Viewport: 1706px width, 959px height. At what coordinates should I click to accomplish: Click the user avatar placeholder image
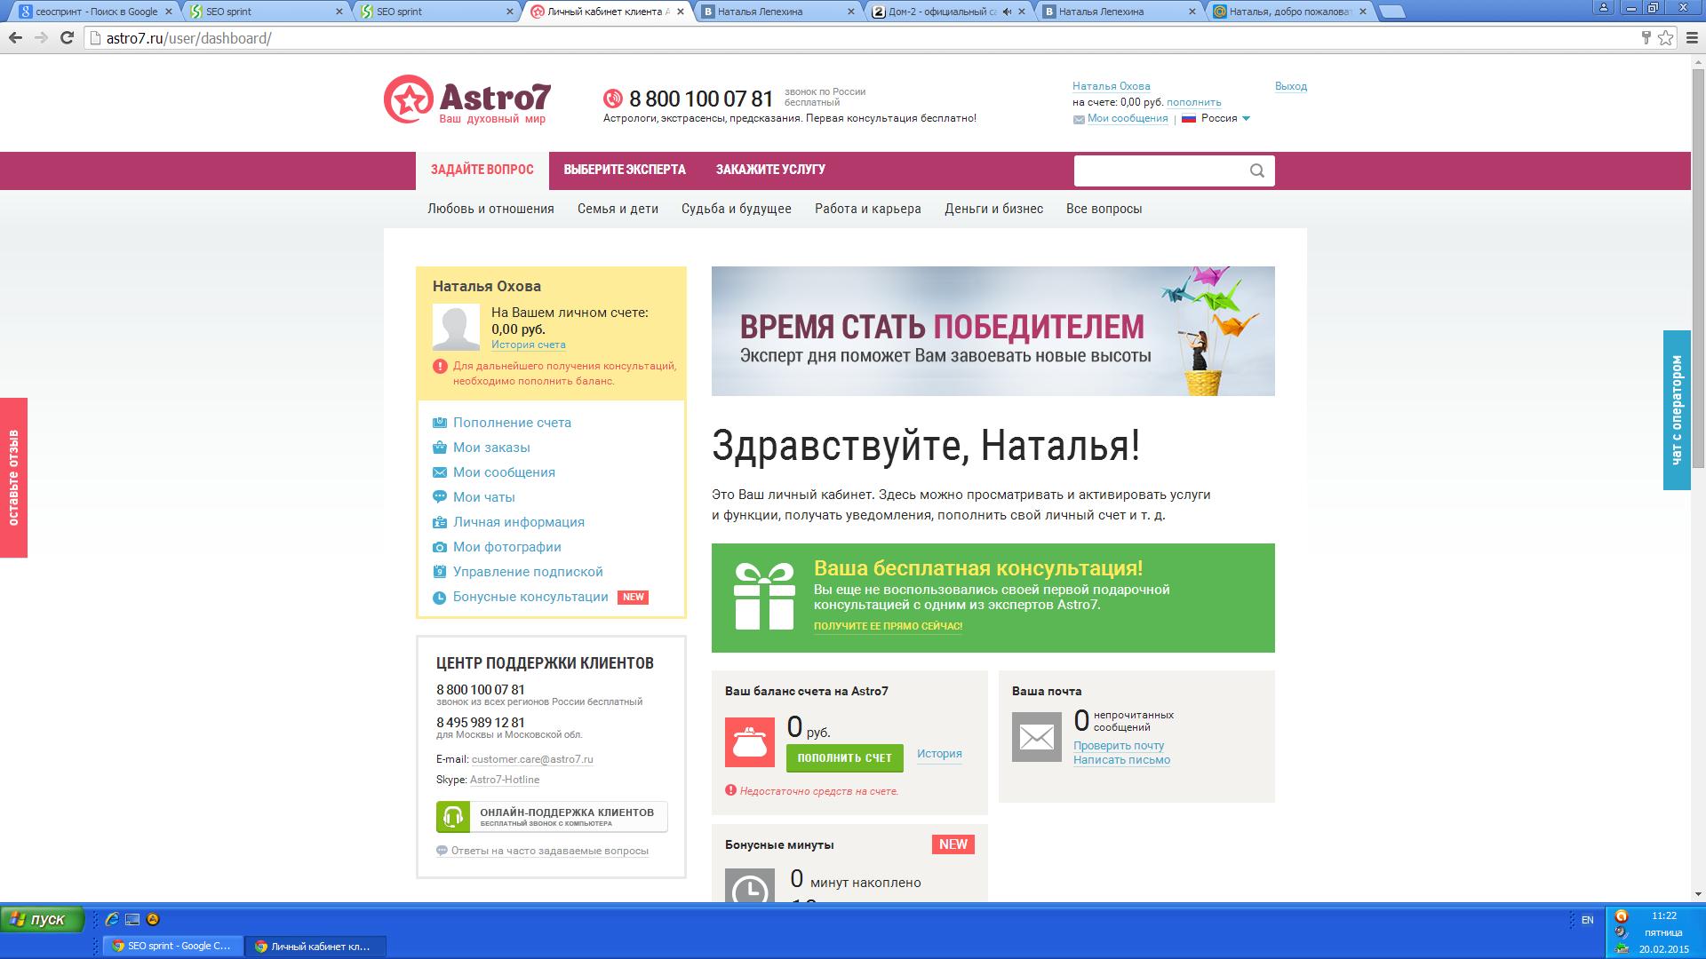tap(456, 327)
